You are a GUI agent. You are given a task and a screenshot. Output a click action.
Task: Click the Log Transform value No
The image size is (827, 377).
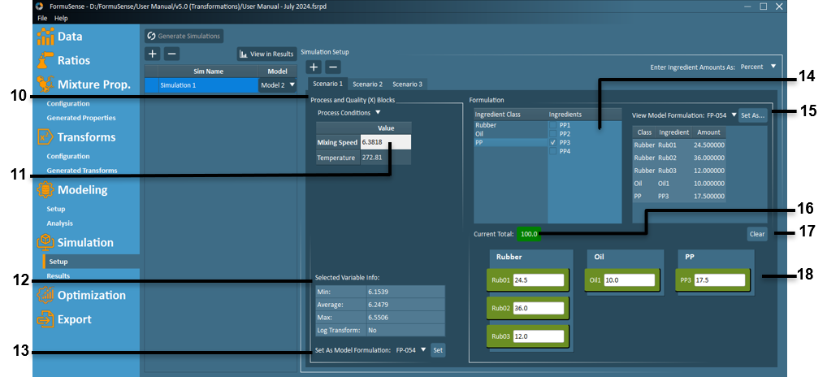[x=404, y=331]
